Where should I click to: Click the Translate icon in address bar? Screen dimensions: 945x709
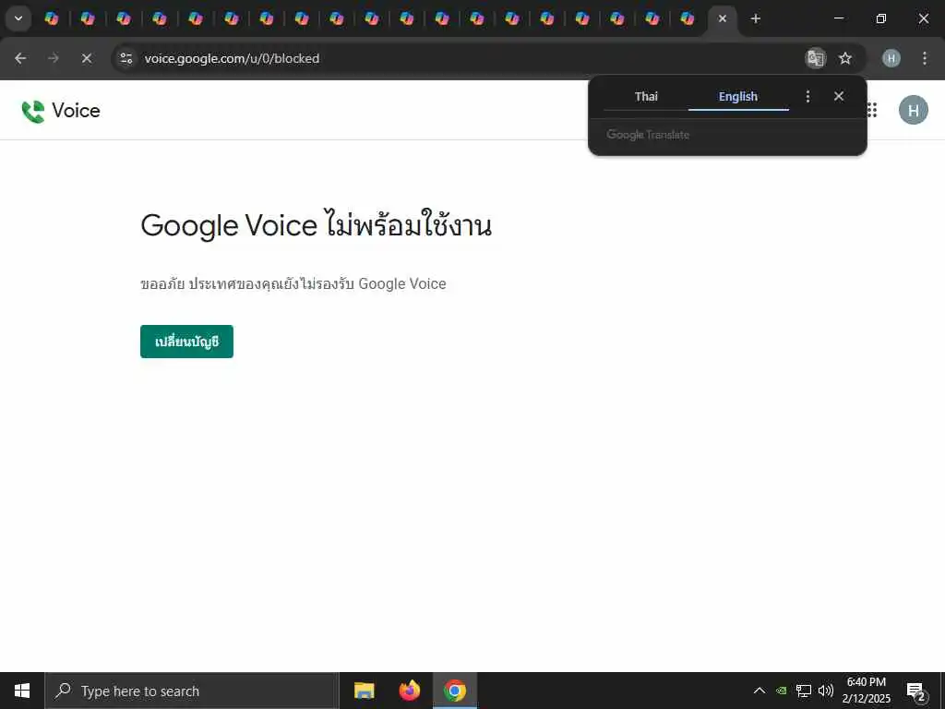816,58
